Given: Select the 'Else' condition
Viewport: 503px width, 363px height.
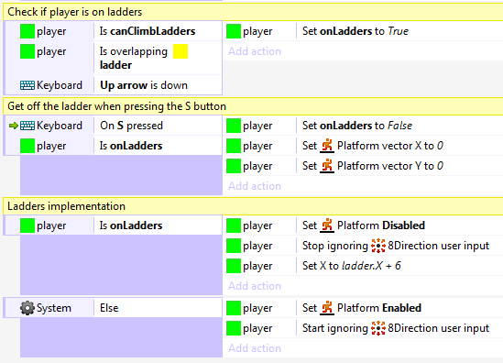Looking at the screenshot, I should tap(109, 308).
